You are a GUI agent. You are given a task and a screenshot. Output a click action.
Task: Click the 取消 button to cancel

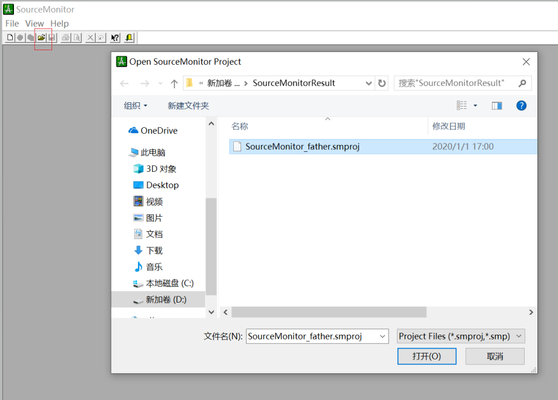pos(494,356)
